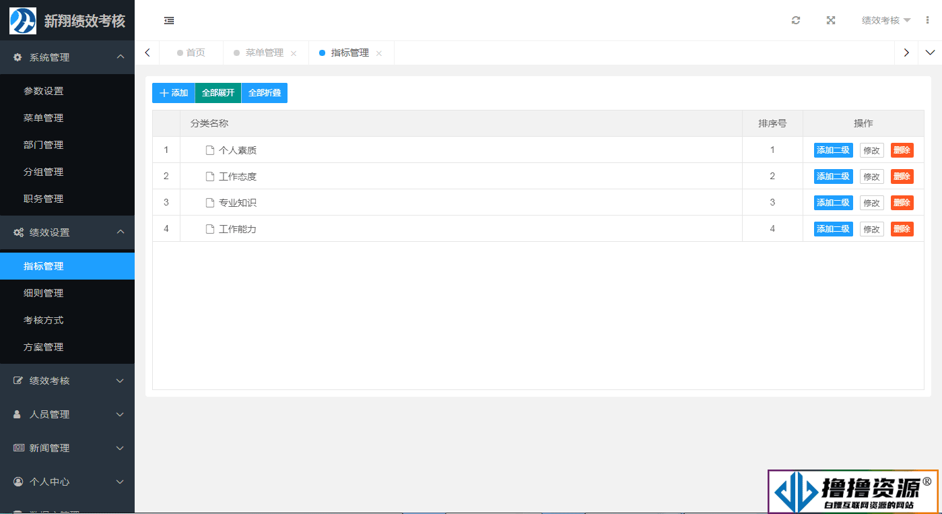
Task: Select the 个人素质 row name
Action: (238, 150)
